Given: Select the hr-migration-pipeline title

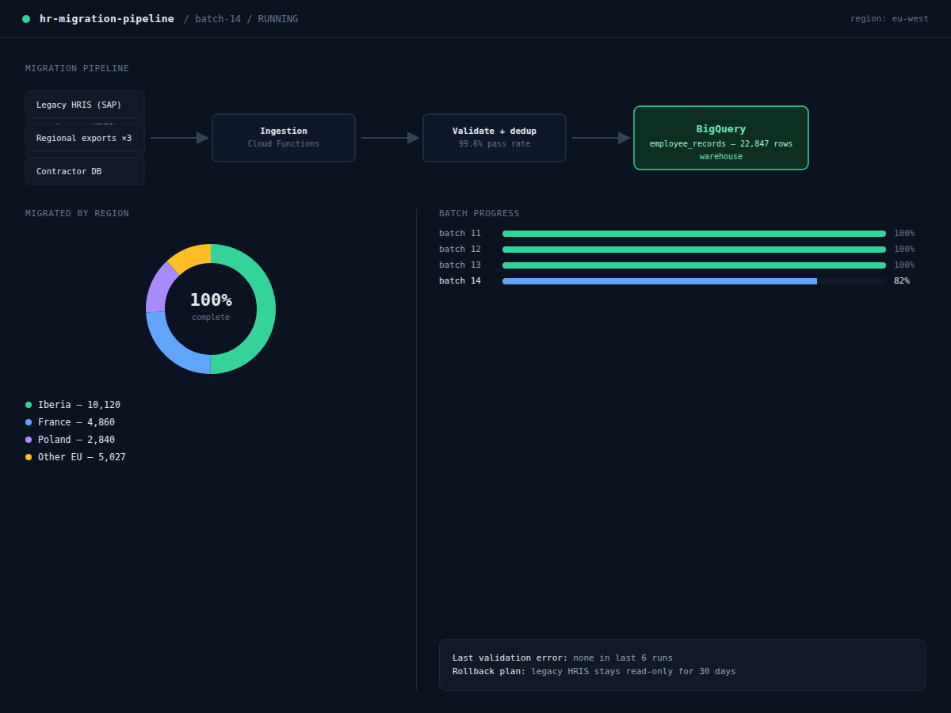Looking at the screenshot, I should (x=107, y=19).
